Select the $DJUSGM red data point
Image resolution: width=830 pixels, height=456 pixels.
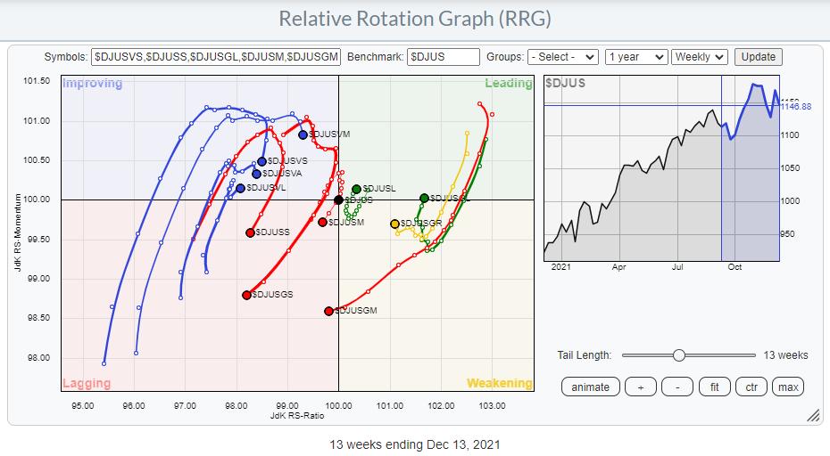(x=328, y=311)
